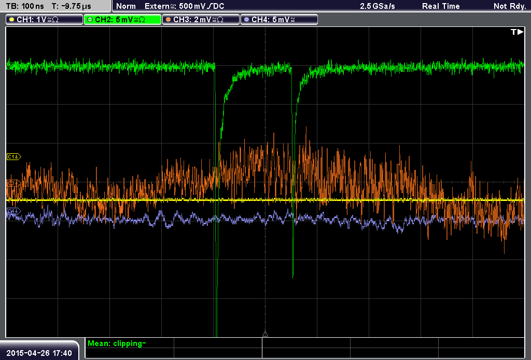The width and height of the screenshot is (531, 360).
Task: Click the orange dot in CH3 tab
Action: 169,20
